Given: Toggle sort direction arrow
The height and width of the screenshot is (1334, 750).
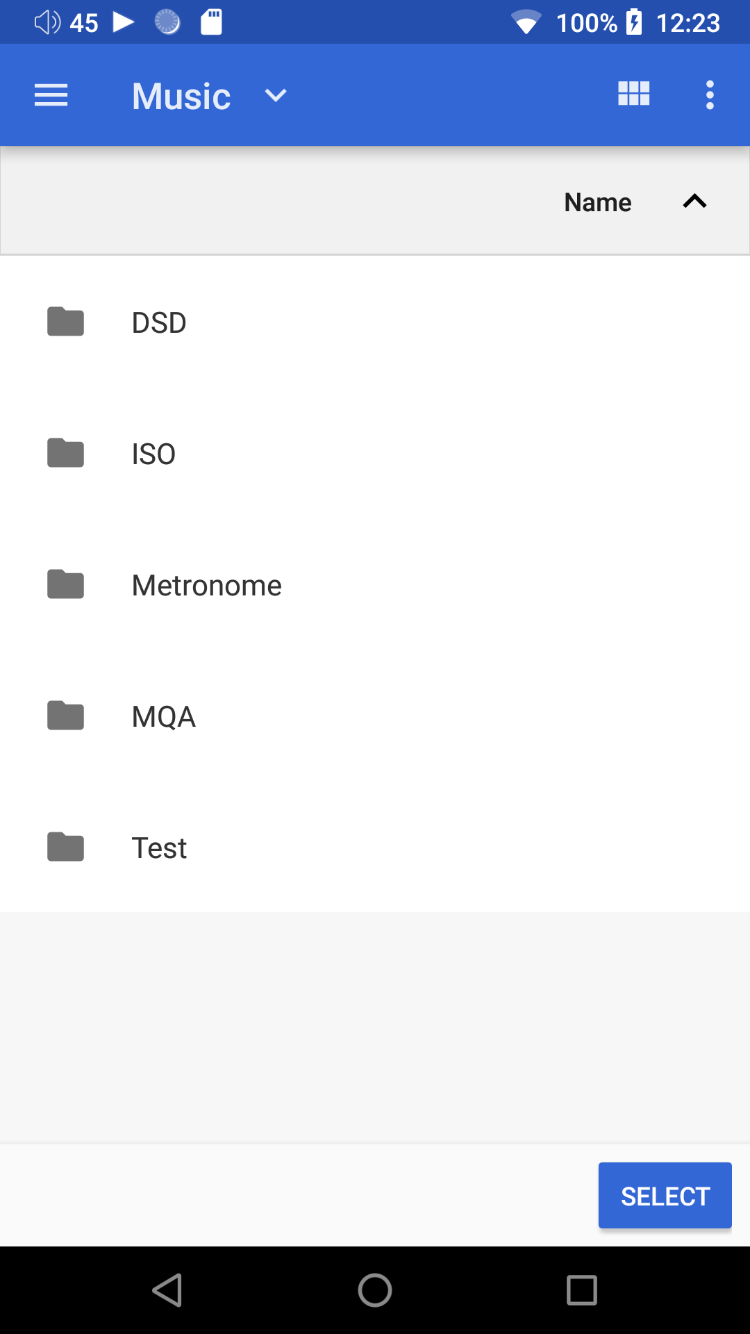Looking at the screenshot, I should point(694,201).
